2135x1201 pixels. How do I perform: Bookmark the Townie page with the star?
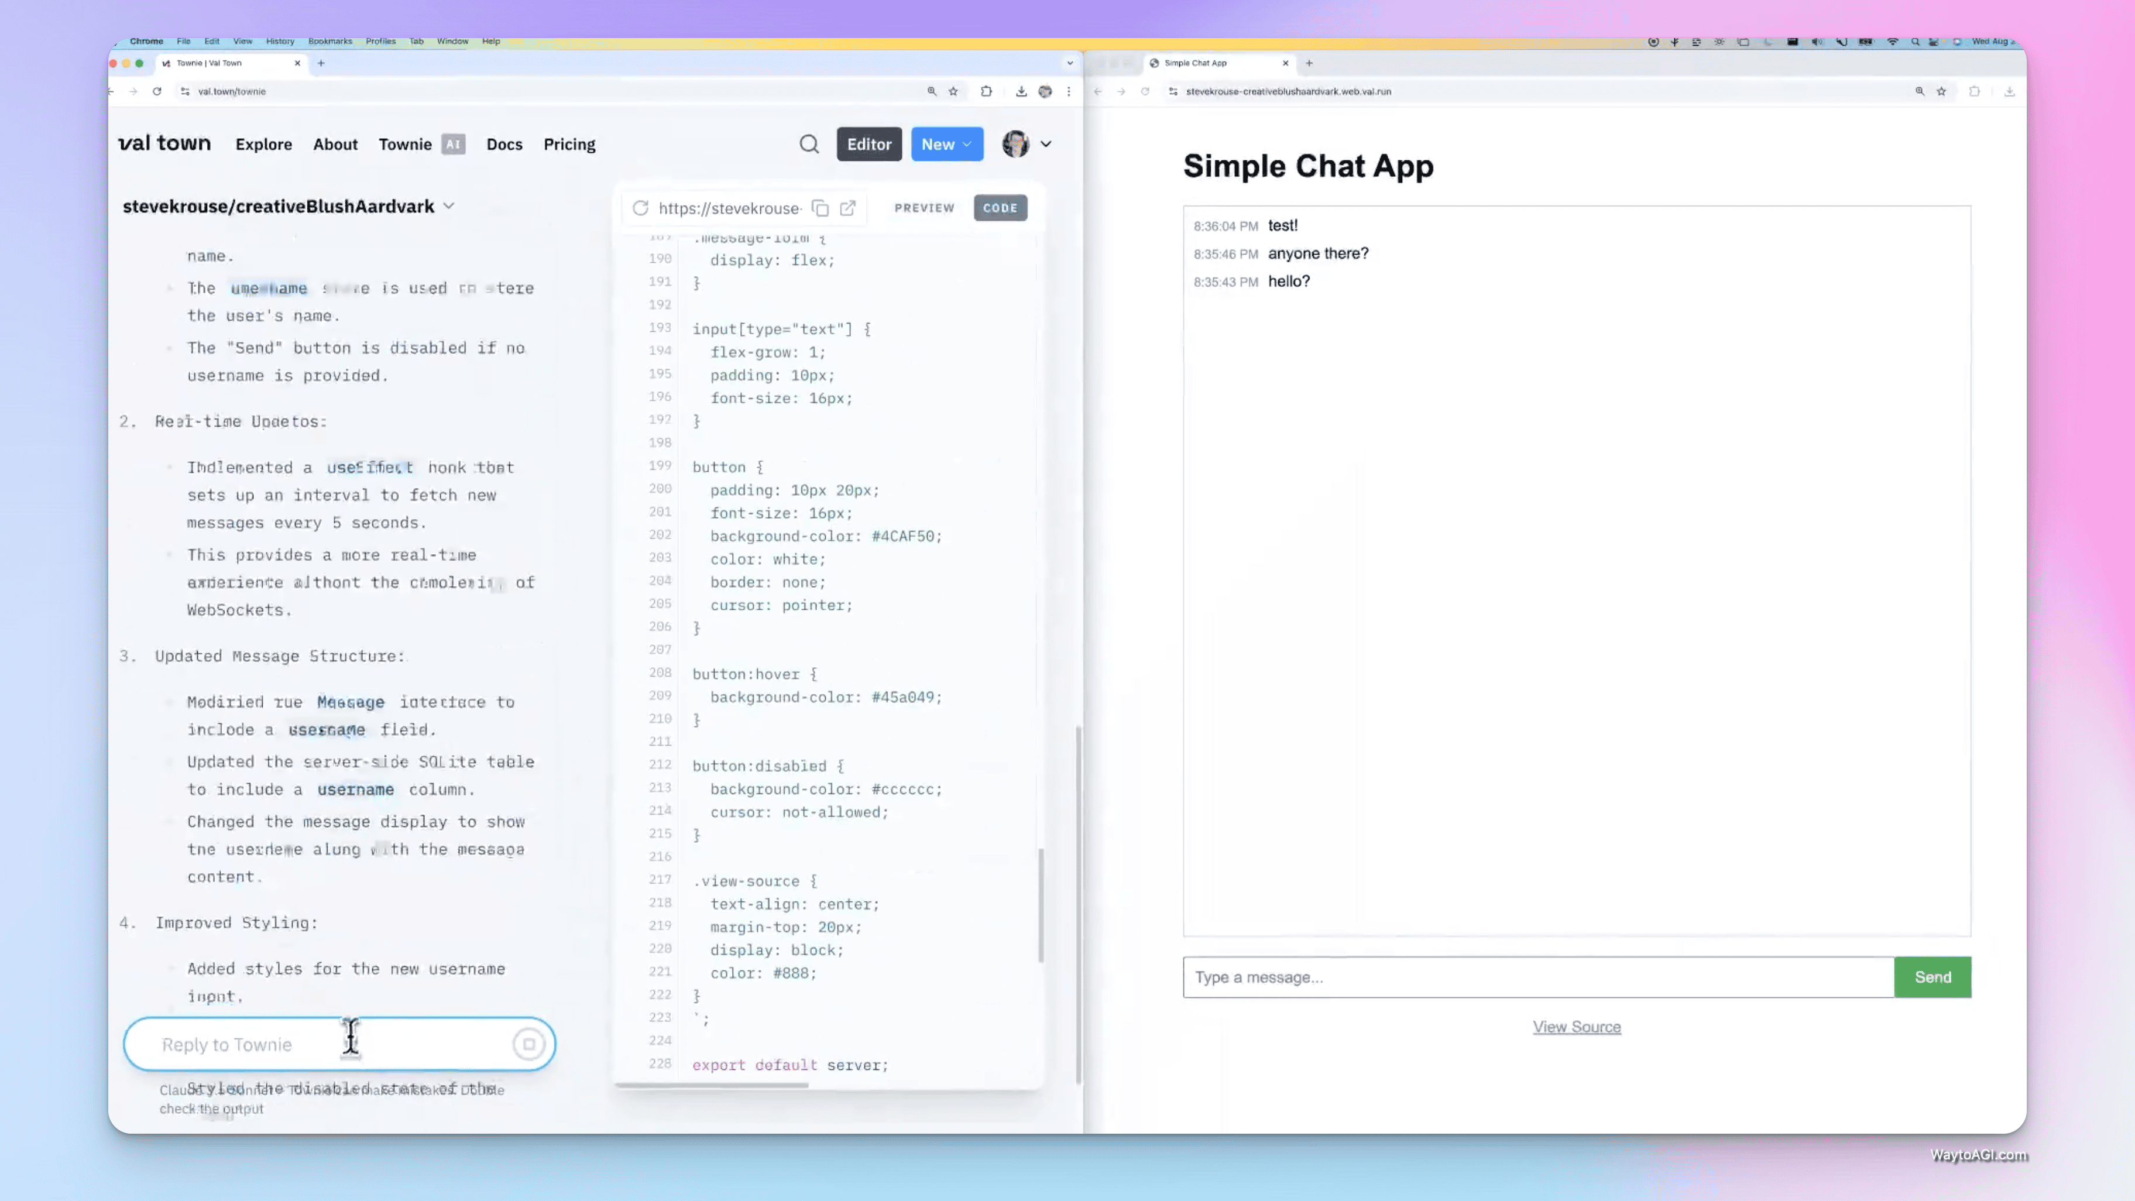953,91
